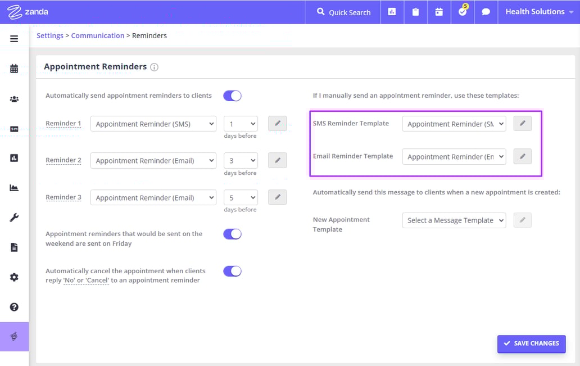Open the Reminder 1 template dropdown

[153, 123]
